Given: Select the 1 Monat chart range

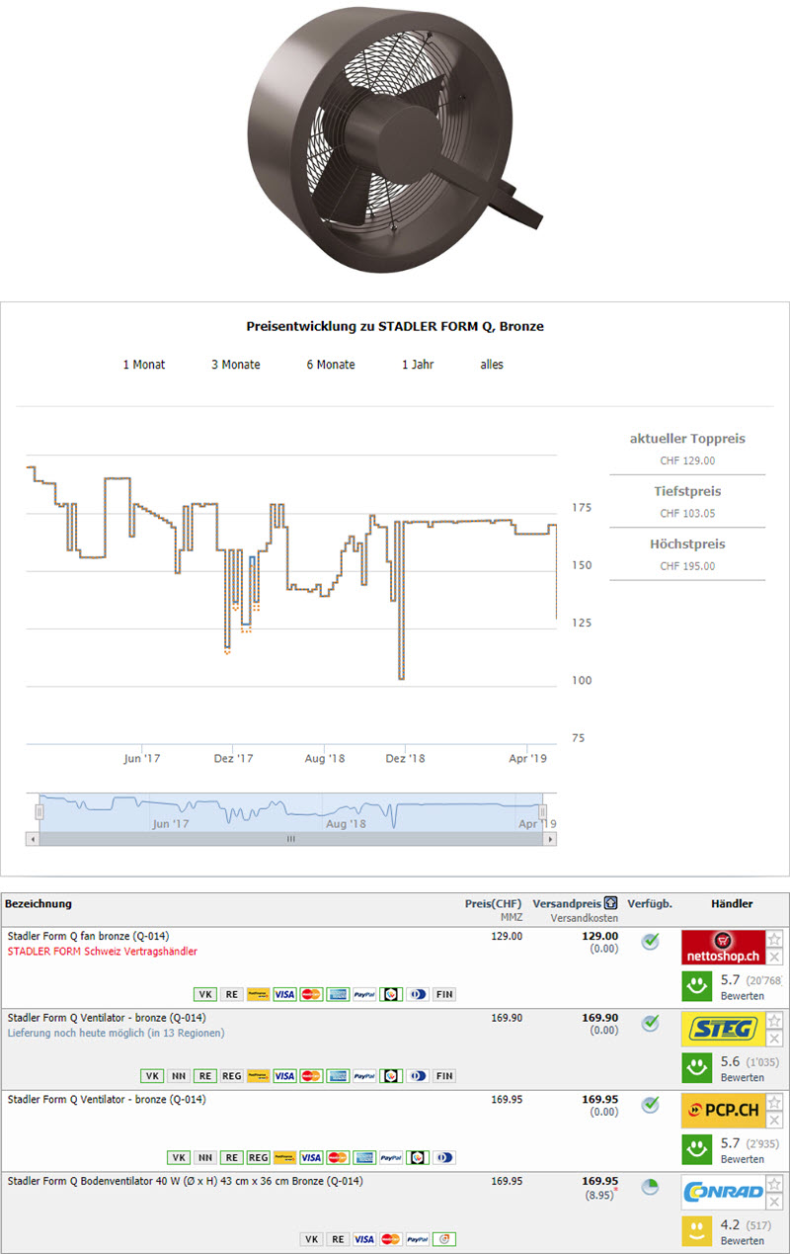Looking at the screenshot, I should (x=144, y=365).
